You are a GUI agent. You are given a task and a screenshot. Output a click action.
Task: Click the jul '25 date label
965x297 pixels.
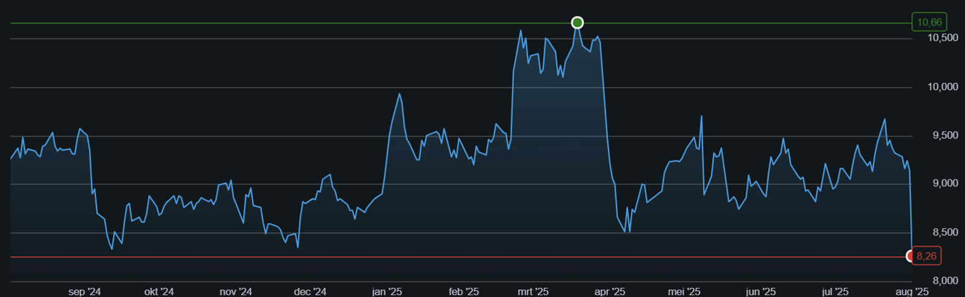click(835, 292)
